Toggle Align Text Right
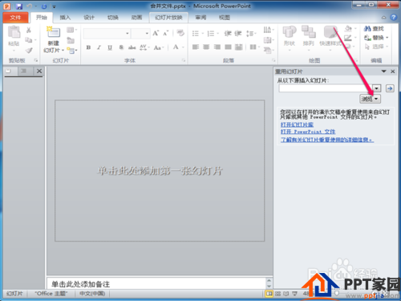Screen dimensions: 401x301 click(x=217, y=47)
